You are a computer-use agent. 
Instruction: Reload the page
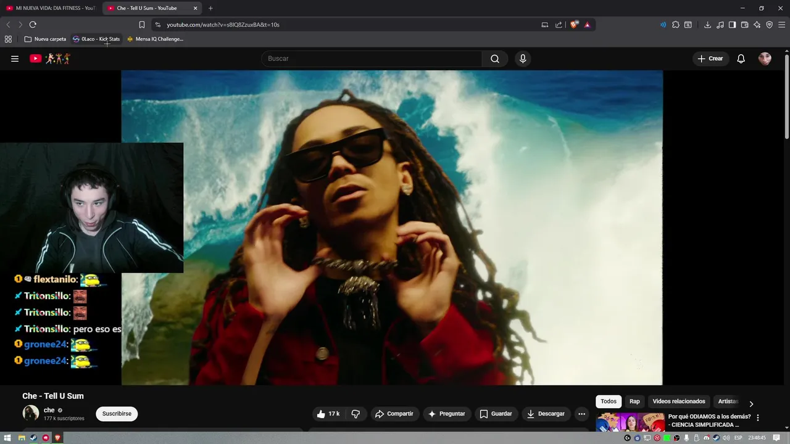(x=33, y=25)
